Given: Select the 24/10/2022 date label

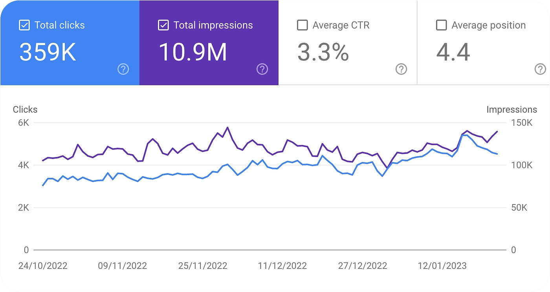Looking at the screenshot, I should click(43, 266).
